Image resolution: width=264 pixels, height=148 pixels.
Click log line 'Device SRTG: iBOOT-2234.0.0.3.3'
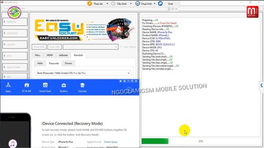pos(158,44)
